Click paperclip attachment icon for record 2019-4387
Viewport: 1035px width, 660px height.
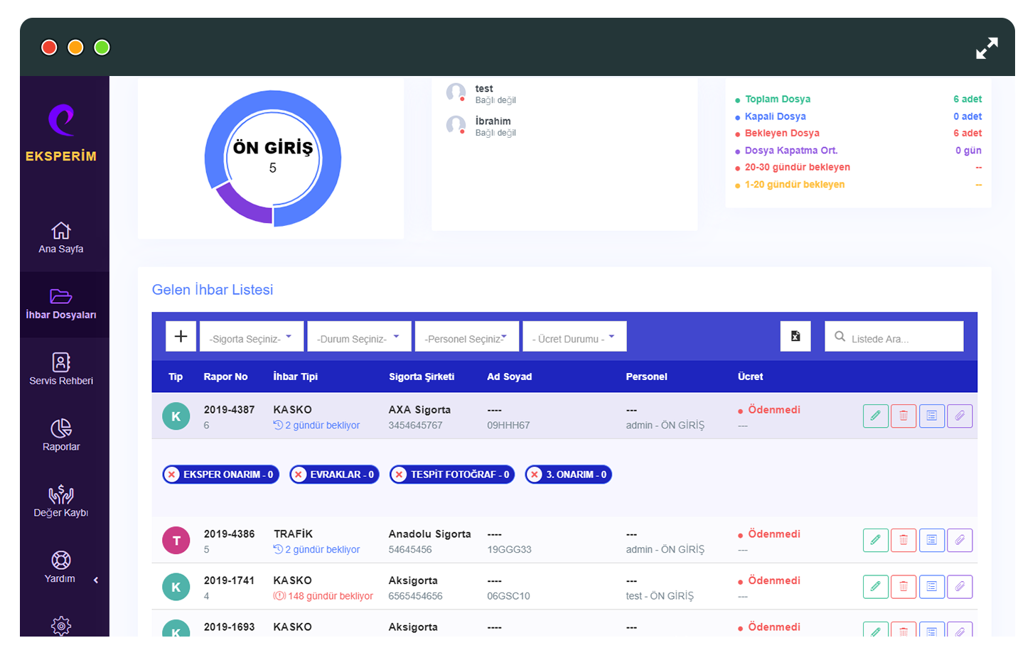click(x=960, y=416)
